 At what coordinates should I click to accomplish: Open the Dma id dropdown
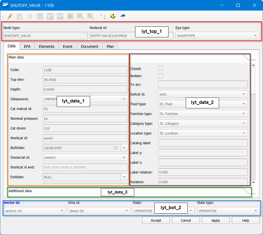coord(99,211)
